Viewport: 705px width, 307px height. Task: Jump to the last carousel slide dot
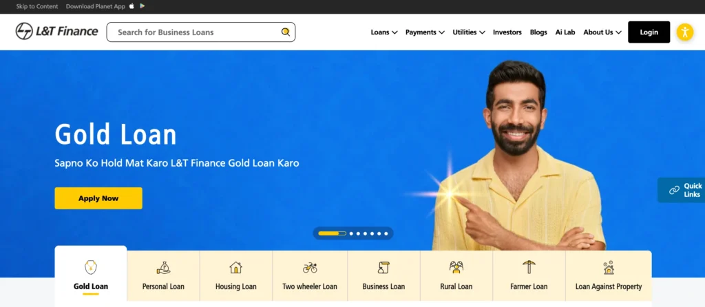tap(386, 233)
